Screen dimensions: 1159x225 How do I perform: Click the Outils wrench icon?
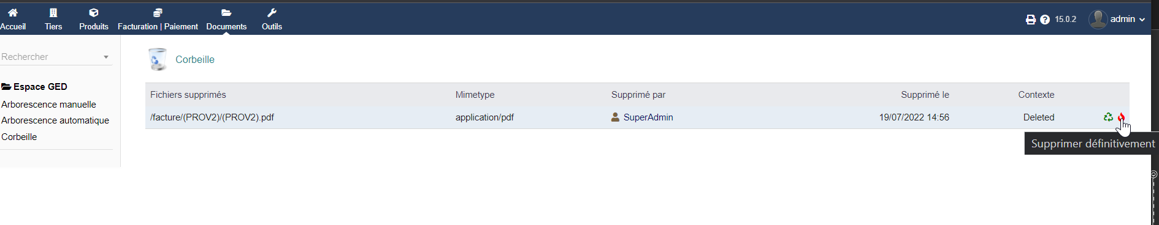[x=272, y=13]
